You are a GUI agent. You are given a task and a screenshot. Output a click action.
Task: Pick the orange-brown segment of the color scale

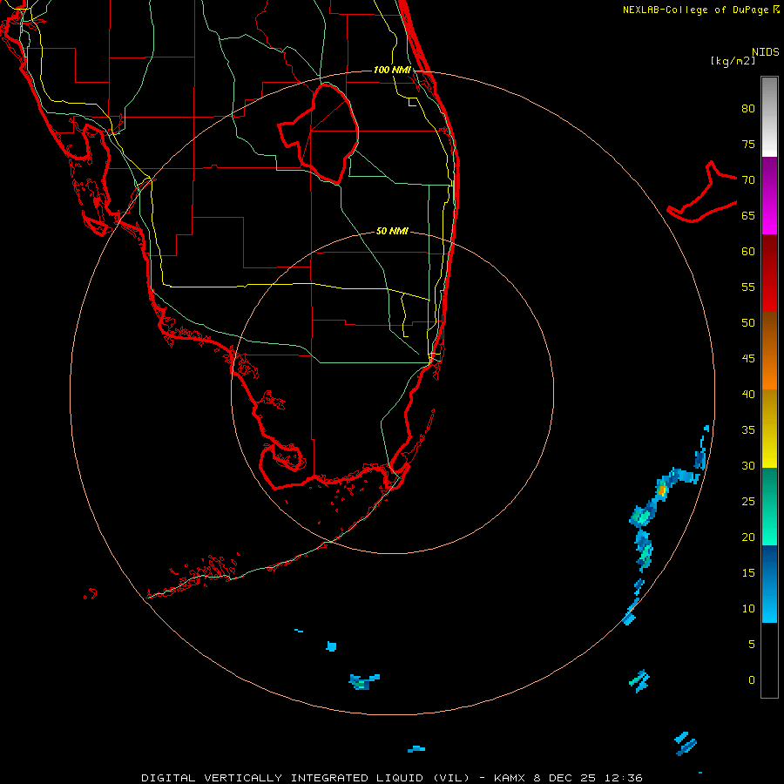(769, 350)
